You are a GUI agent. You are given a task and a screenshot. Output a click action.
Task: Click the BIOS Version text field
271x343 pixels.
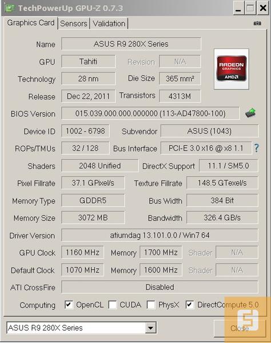[150, 113]
